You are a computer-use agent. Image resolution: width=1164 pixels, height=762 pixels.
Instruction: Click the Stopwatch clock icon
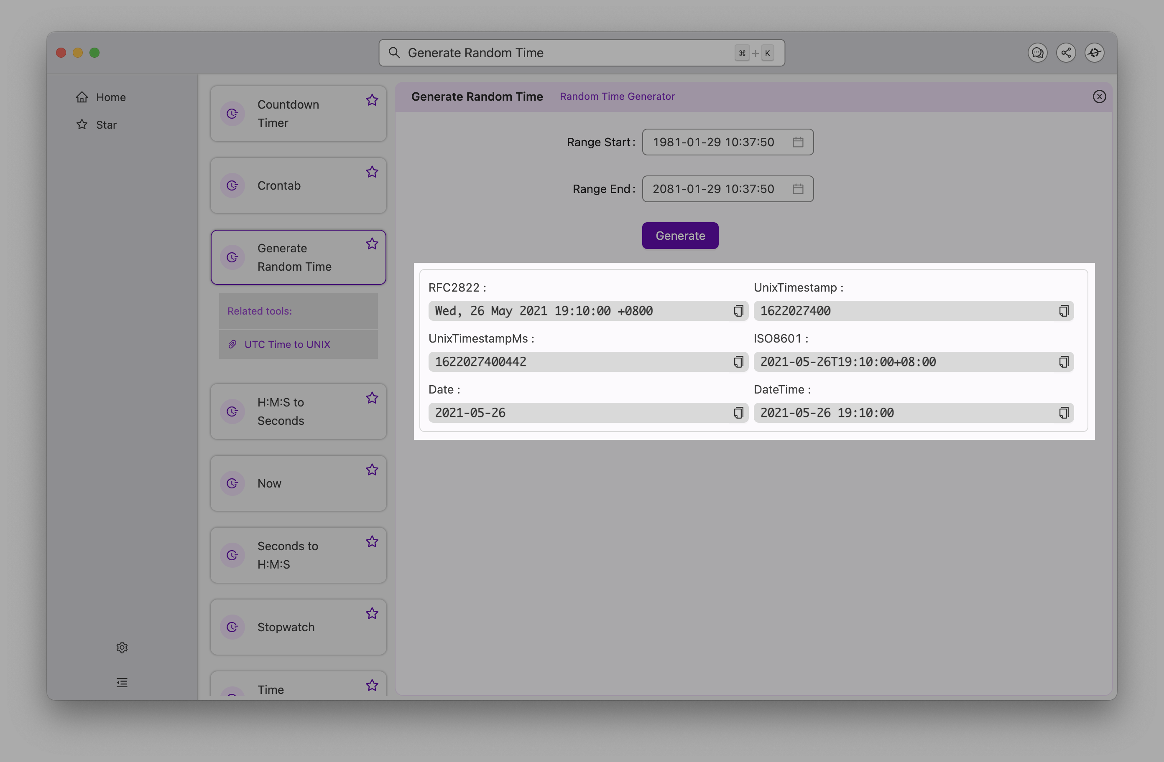point(232,627)
